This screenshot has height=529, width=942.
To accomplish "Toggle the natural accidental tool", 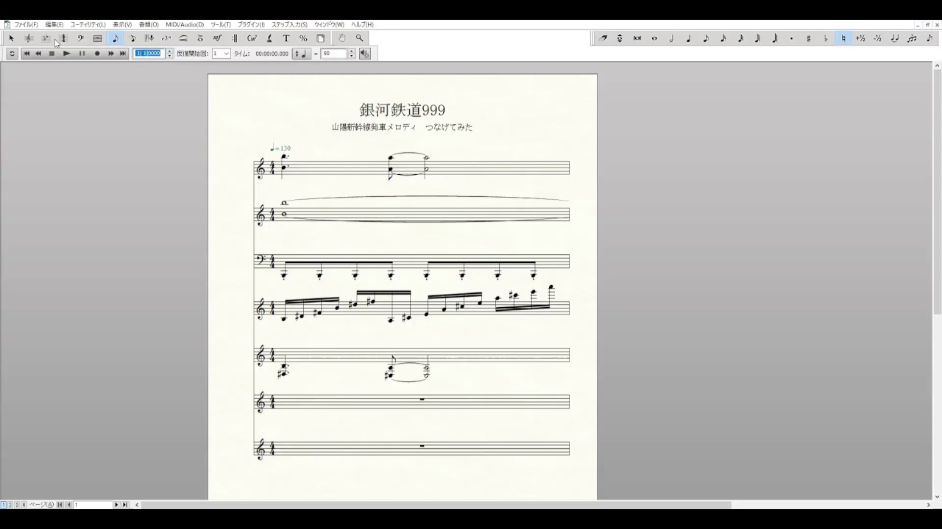I will click(843, 38).
